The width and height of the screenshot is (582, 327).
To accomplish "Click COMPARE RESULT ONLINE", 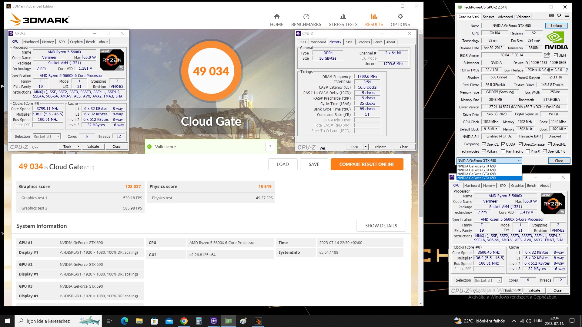I will [367, 164].
